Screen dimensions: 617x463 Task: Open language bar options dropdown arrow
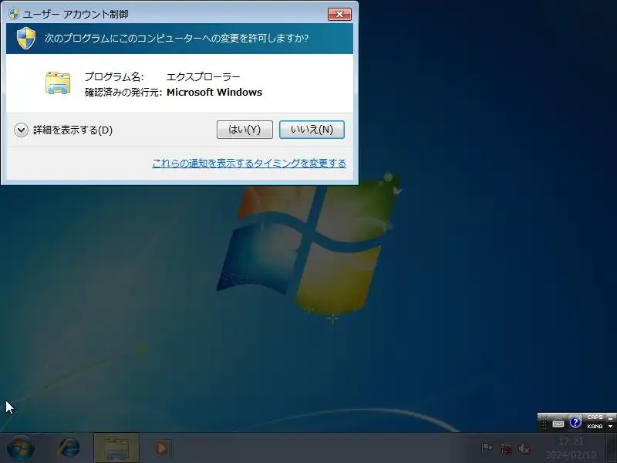pyautogui.click(x=610, y=427)
